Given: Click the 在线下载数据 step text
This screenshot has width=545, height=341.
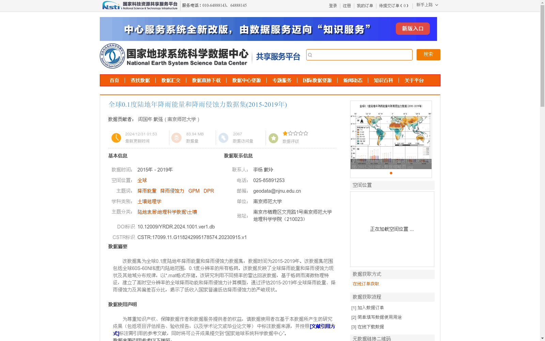Looking at the screenshot, I should [x=371, y=327].
